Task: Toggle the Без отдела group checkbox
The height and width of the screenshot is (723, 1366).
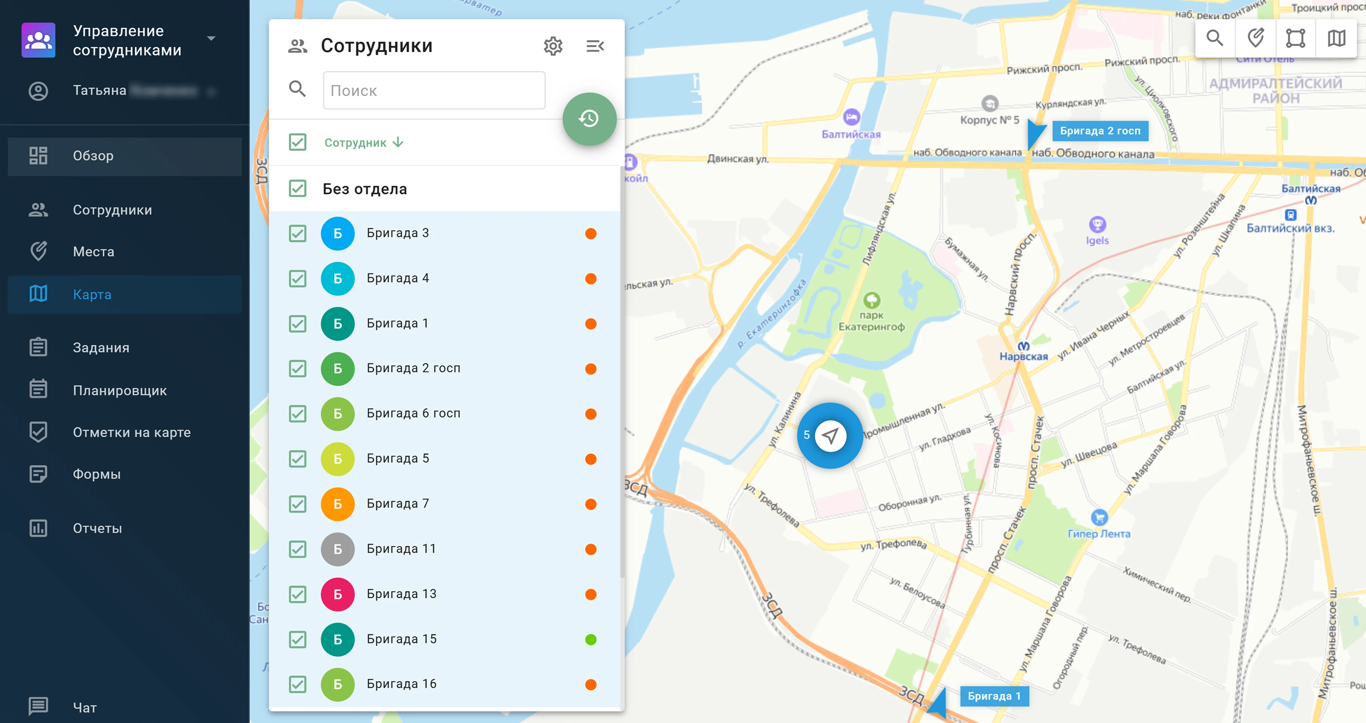Action: [x=298, y=189]
